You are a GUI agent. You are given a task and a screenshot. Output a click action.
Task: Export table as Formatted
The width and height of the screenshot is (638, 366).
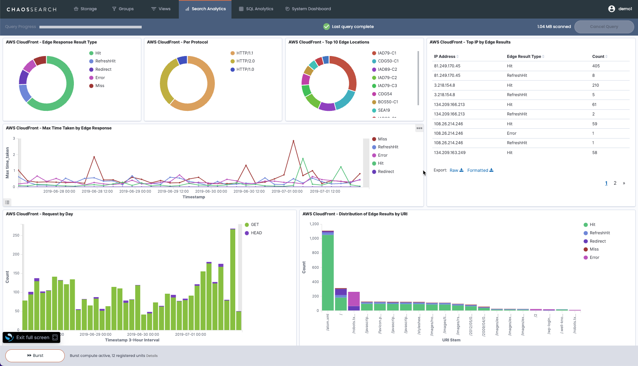[480, 170]
